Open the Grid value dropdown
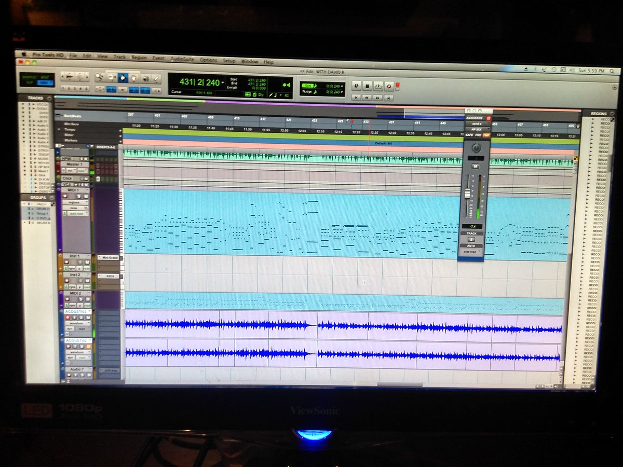 point(342,86)
